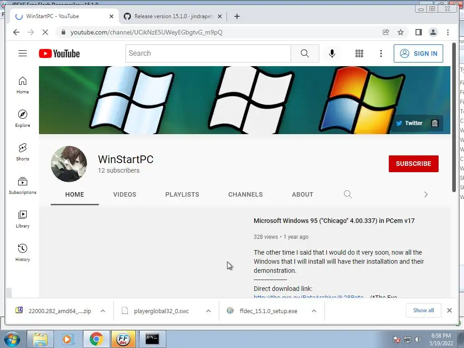Select the WinStartPC - YouTube browser tab
This screenshot has width=464, height=348.
point(64,16)
